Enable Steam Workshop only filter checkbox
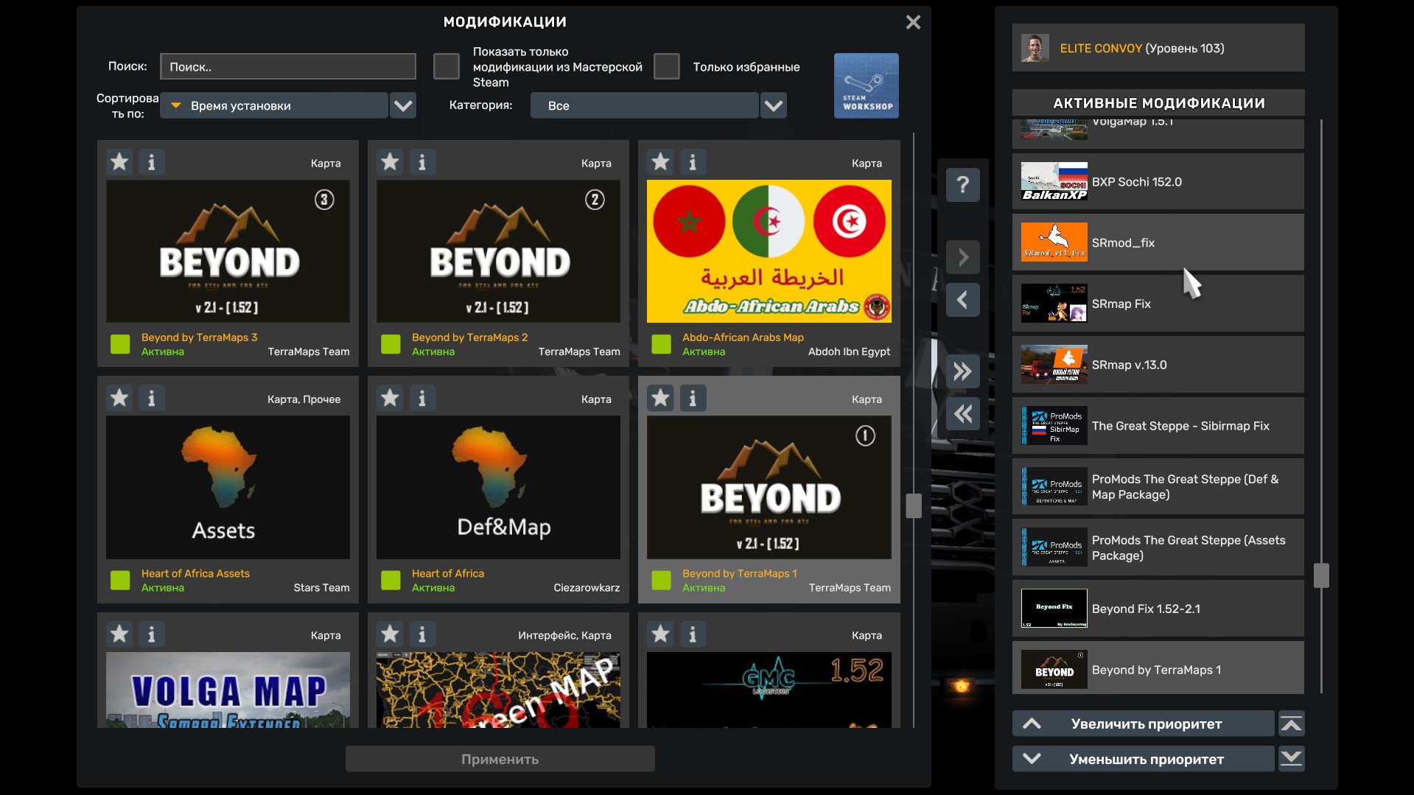 [x=446, y=66]
